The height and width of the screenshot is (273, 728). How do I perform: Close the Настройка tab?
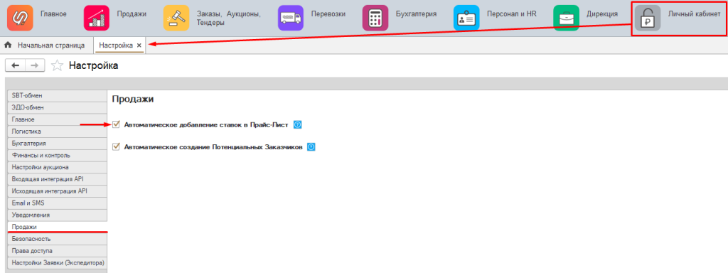(x=139, y=45)
